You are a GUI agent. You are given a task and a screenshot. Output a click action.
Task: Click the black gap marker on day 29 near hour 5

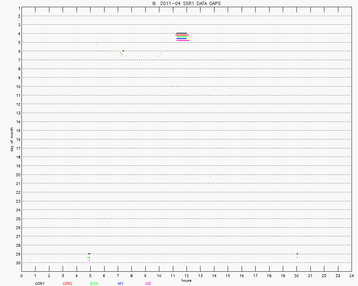pyautogui.click(x=89, y=254)
